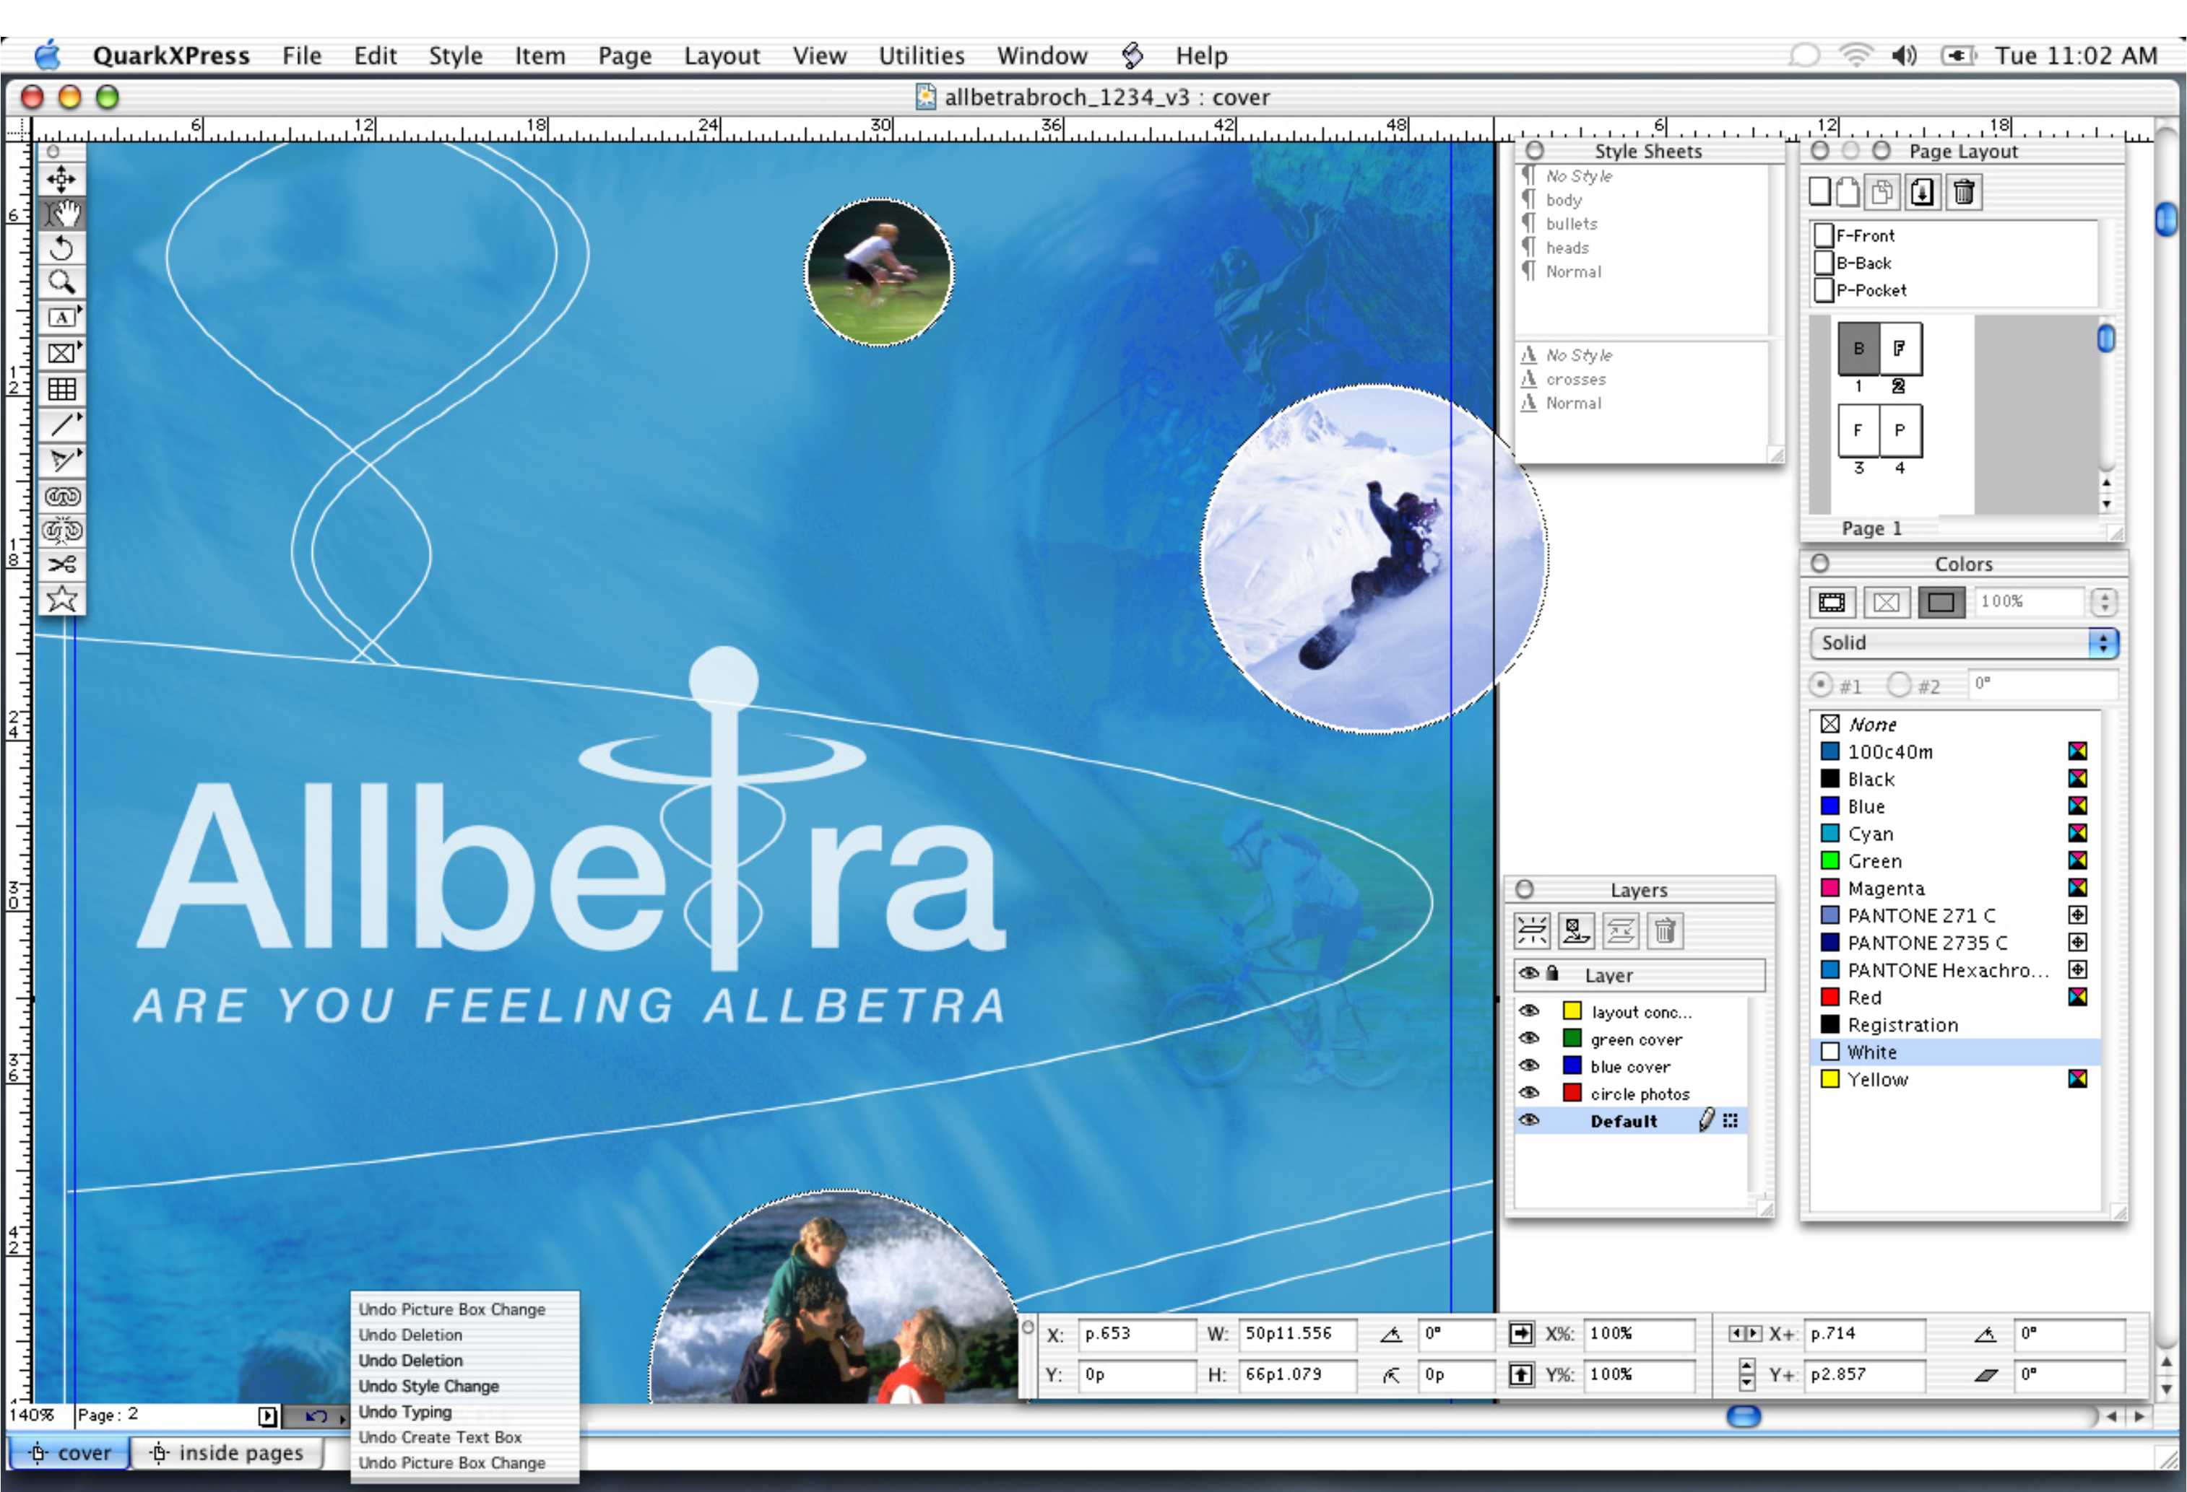
Task: Select Frame color icon in Colors palette
Action: coord(1831,602)
